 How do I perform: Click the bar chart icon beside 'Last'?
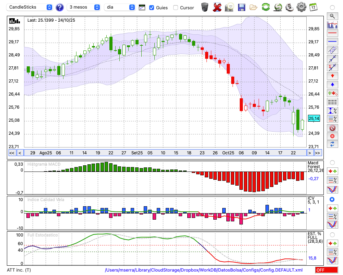[14, 21]
